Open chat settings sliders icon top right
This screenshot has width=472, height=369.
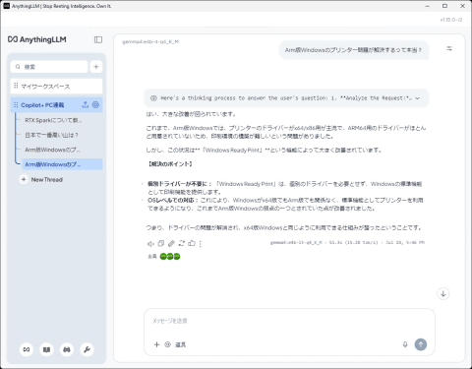point(449,48)
